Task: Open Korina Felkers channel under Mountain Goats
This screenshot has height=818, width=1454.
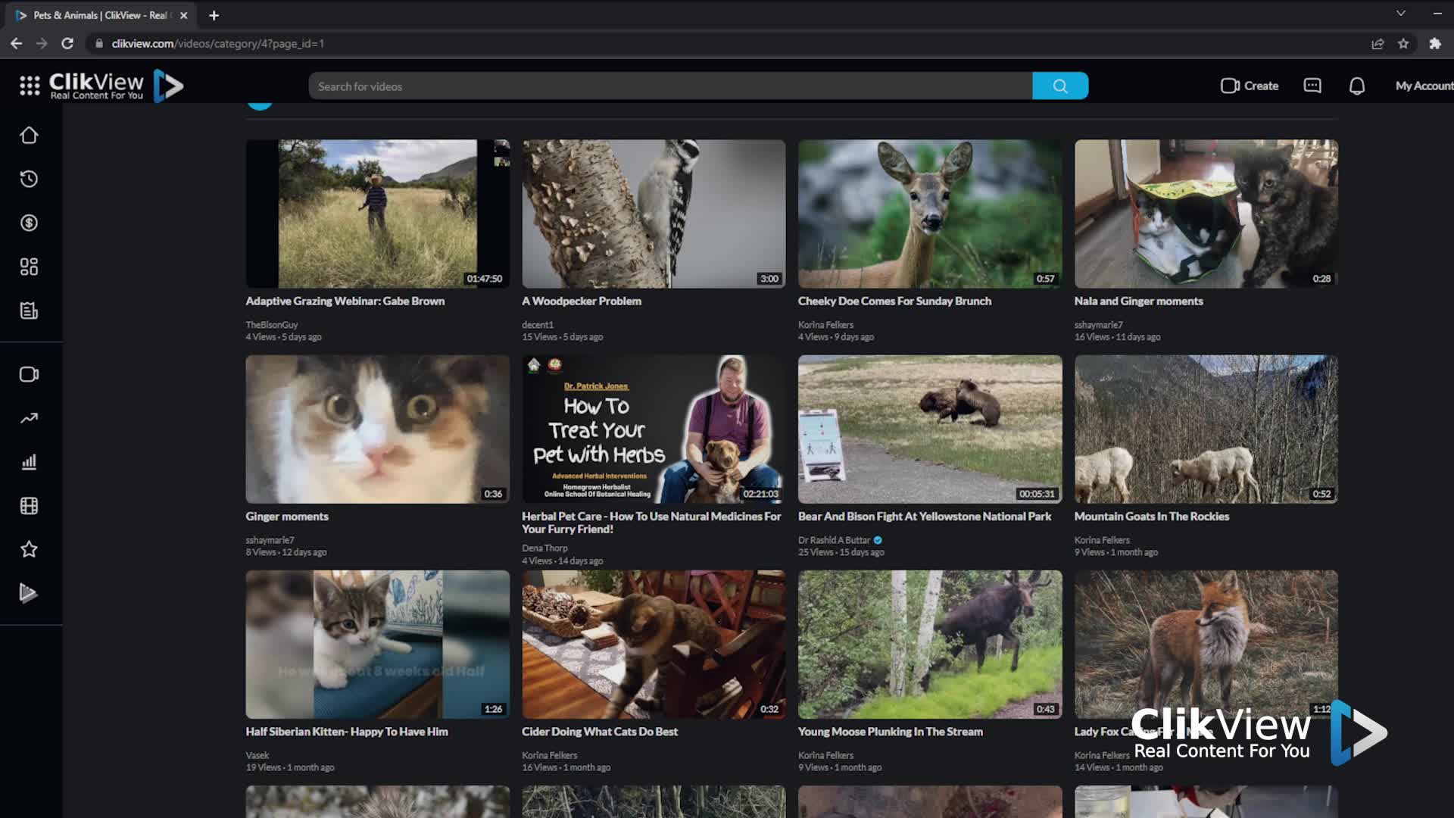Action: click(x=1102, y=540)
